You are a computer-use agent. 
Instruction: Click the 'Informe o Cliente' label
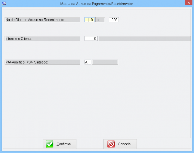(x=42, y=39)
